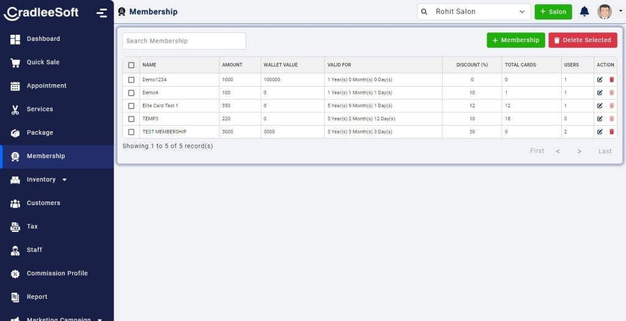Open the user profile avatar
Screen dimensions: 626x321
(605, 12)
